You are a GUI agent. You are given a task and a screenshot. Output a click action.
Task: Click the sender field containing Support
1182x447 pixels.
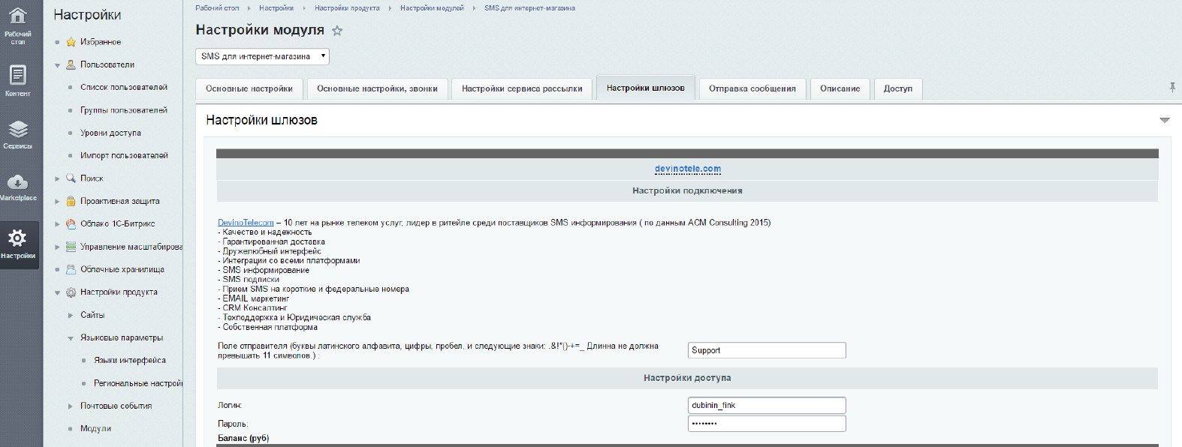point(767,350)
